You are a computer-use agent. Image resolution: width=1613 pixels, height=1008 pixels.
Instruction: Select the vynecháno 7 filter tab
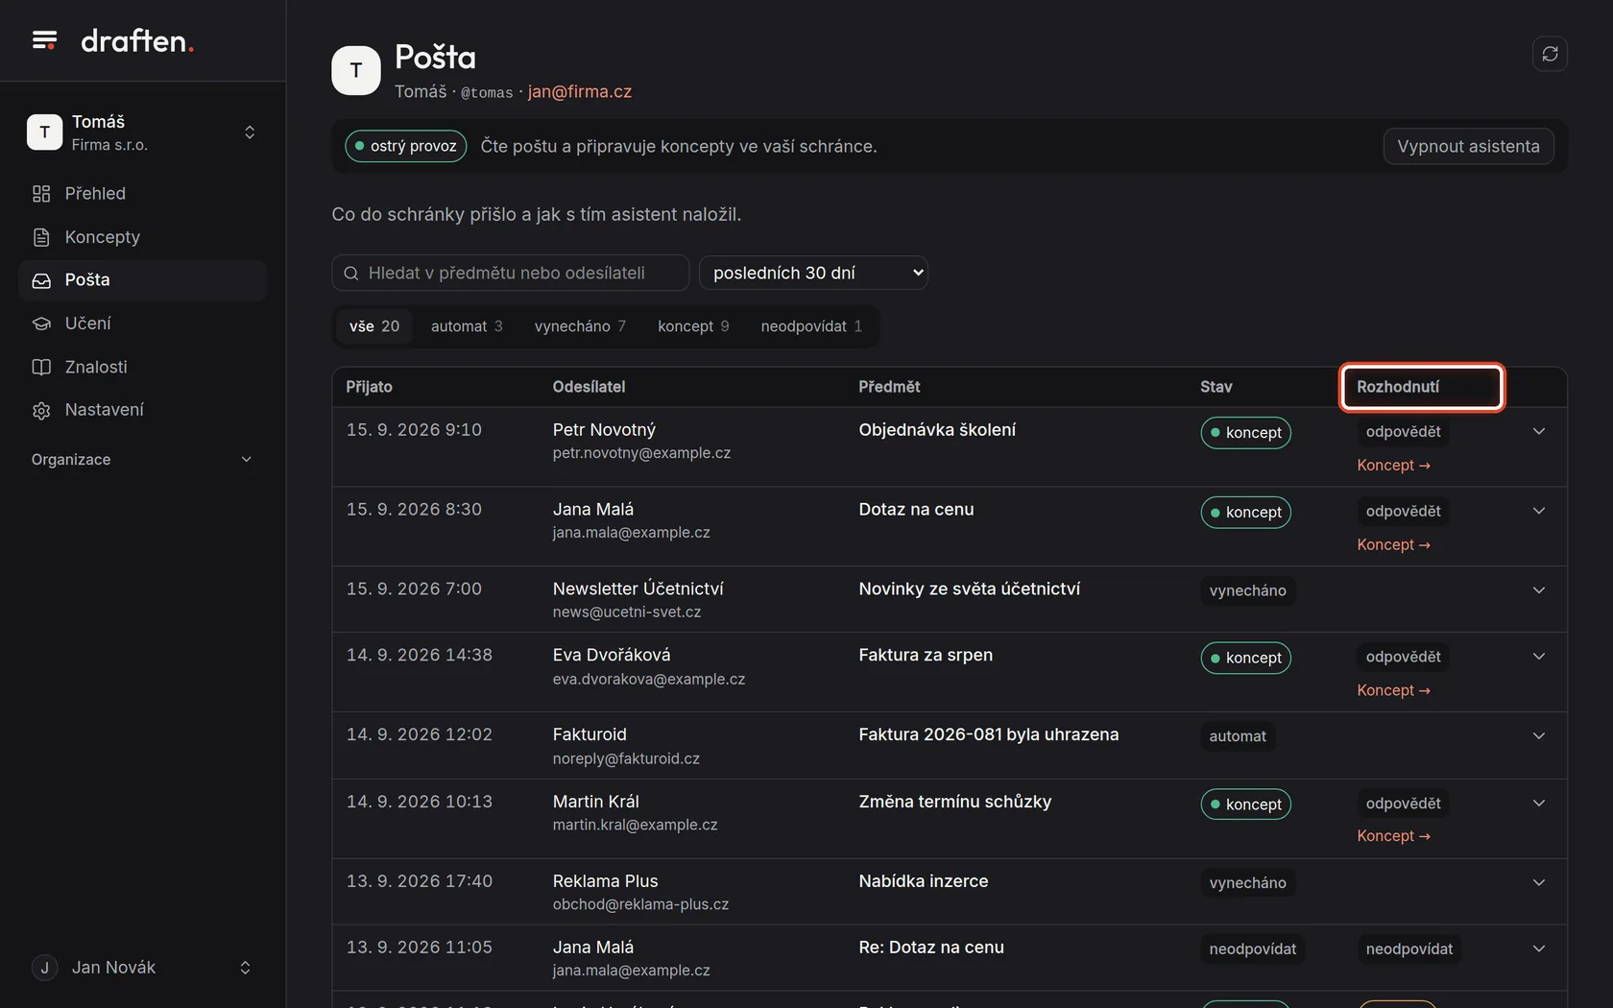click(x=580, y=326)
